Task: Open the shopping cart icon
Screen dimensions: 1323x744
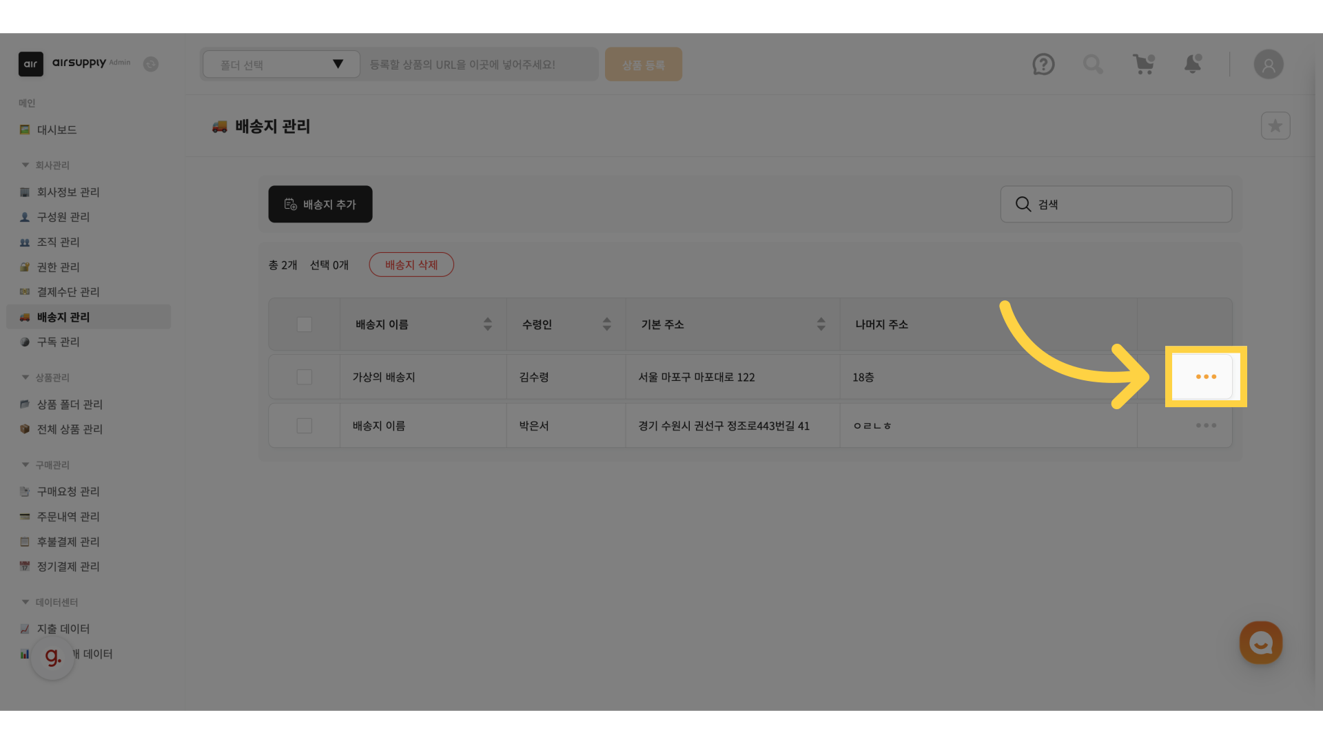Action: tap(1144, 65)
